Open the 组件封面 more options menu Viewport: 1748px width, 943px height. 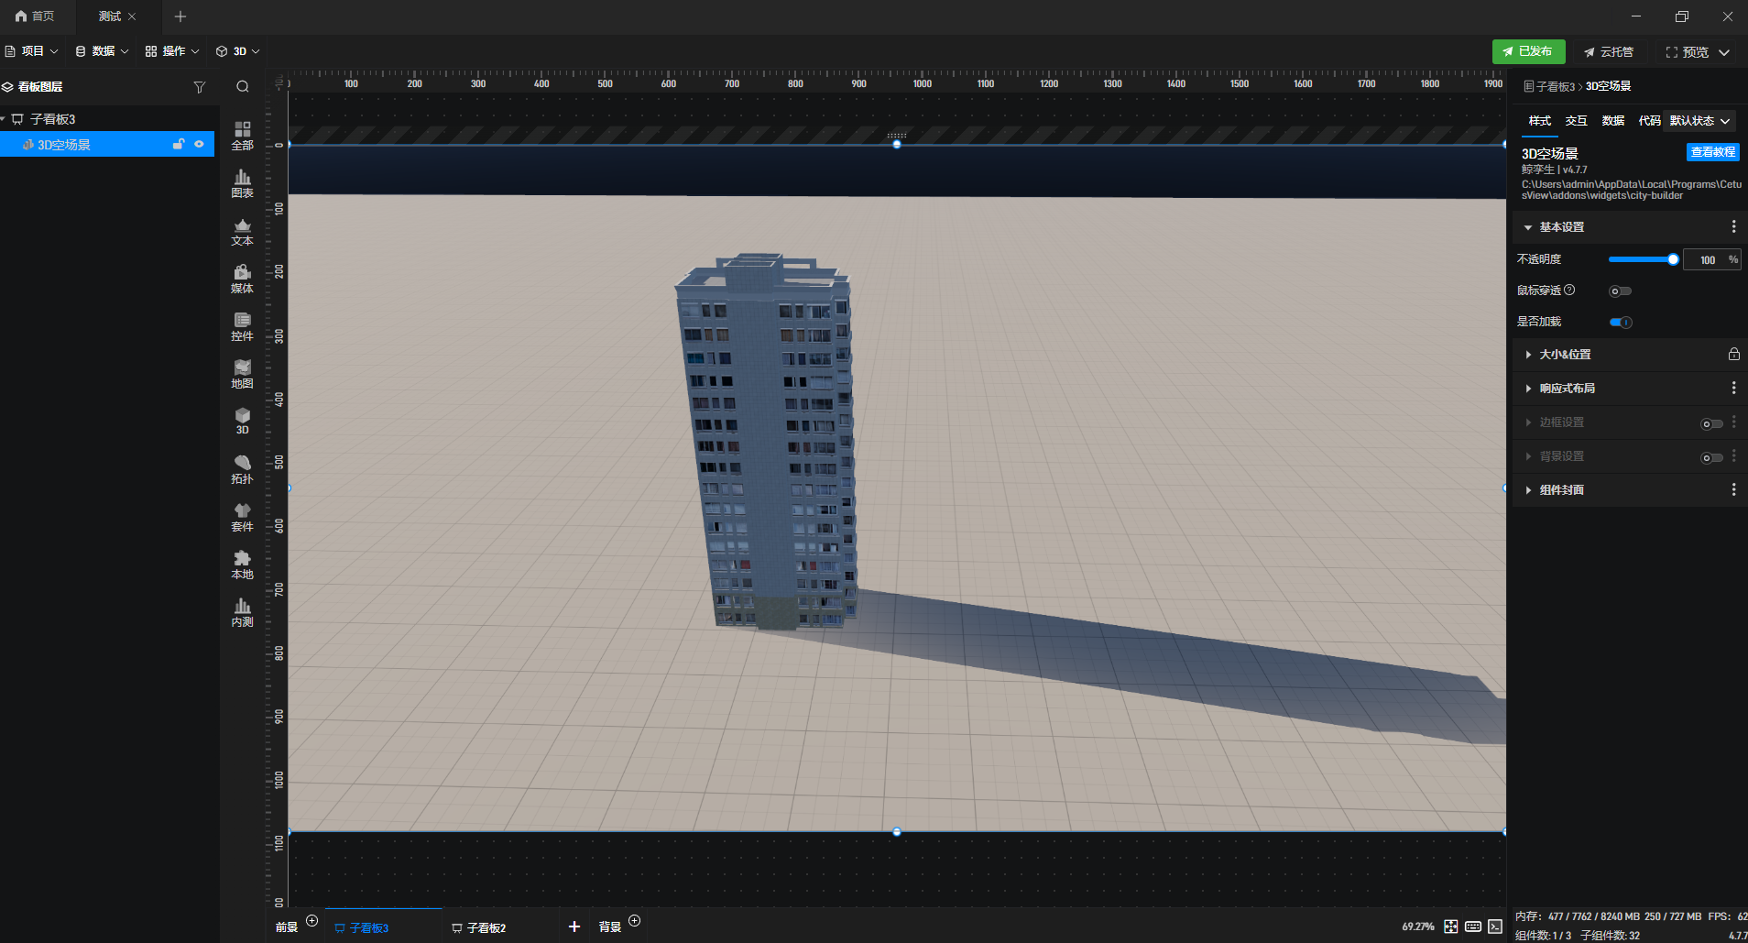click(x=1733, y=489)
